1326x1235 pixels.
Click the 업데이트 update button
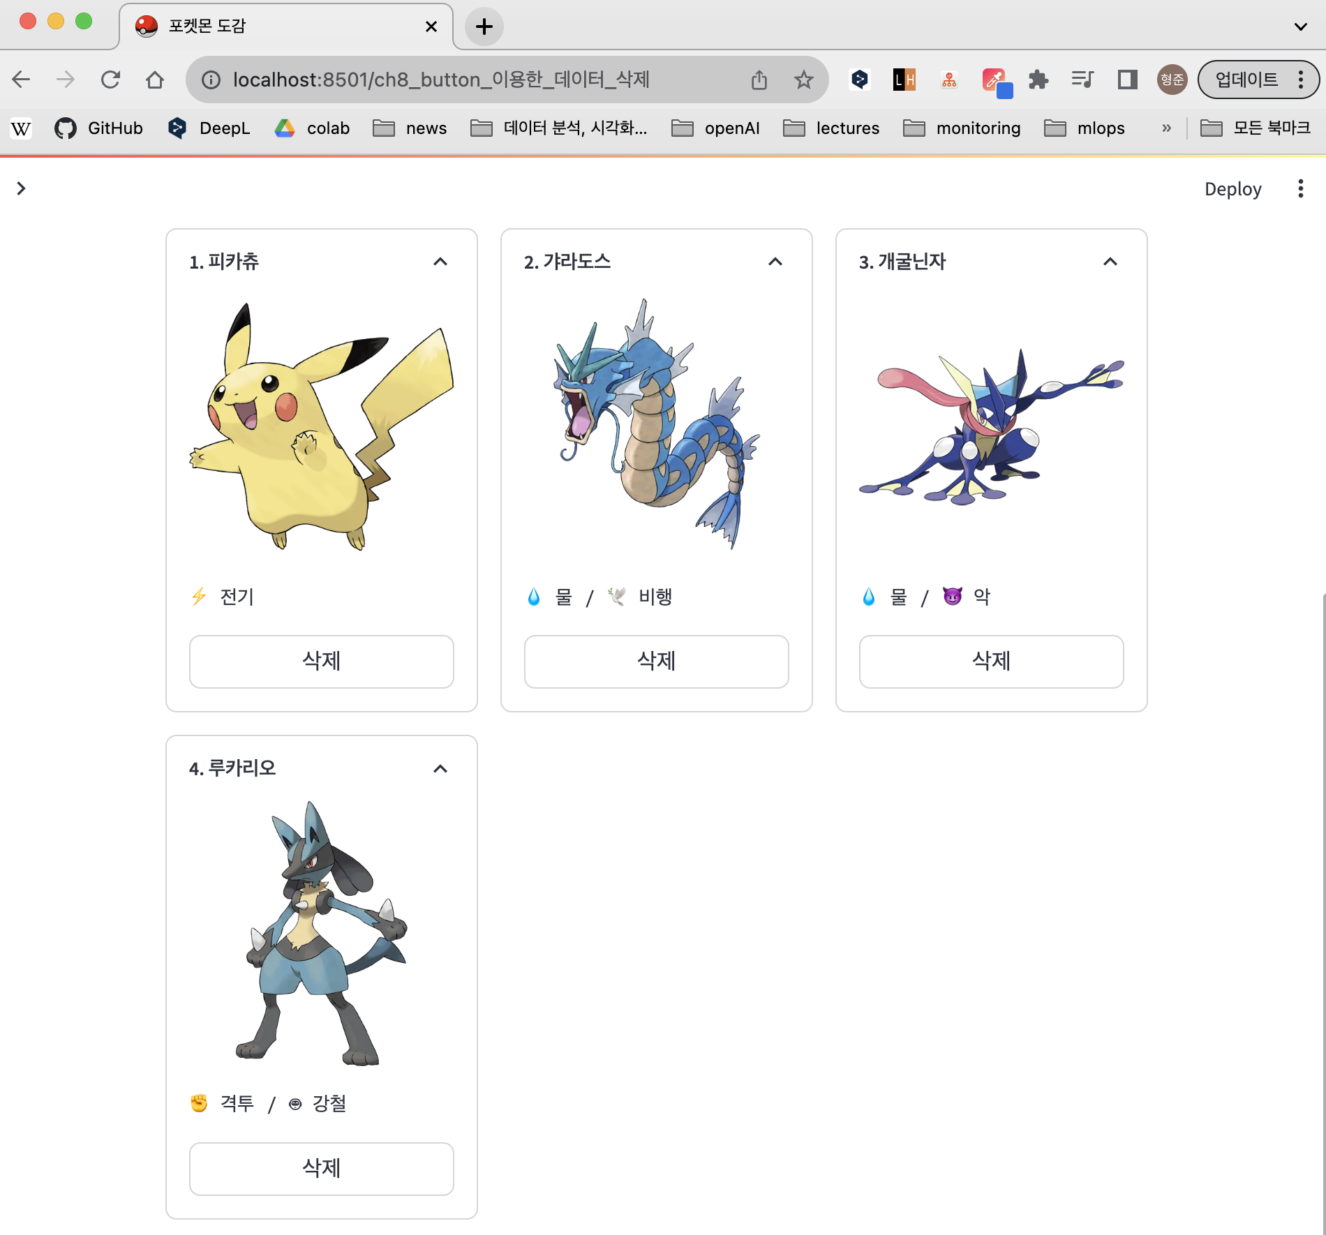tap(1247, 80)
